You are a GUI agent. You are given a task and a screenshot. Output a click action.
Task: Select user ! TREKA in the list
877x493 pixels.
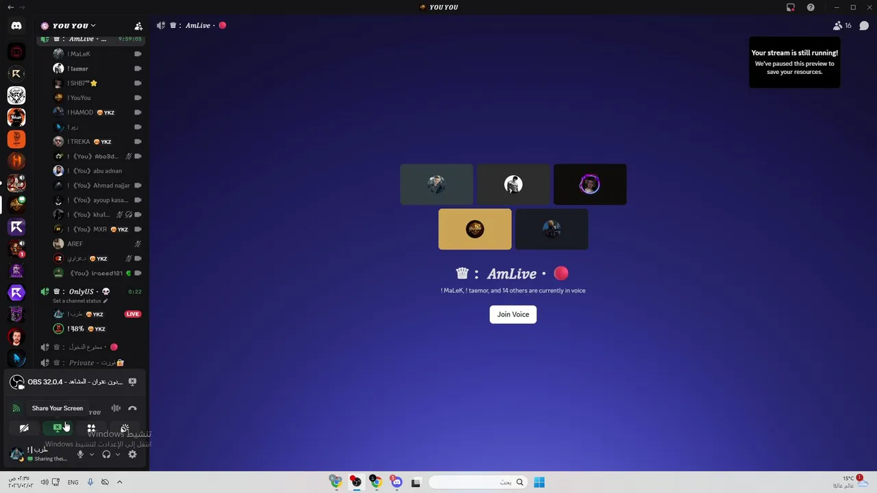(x=97, y=142)
